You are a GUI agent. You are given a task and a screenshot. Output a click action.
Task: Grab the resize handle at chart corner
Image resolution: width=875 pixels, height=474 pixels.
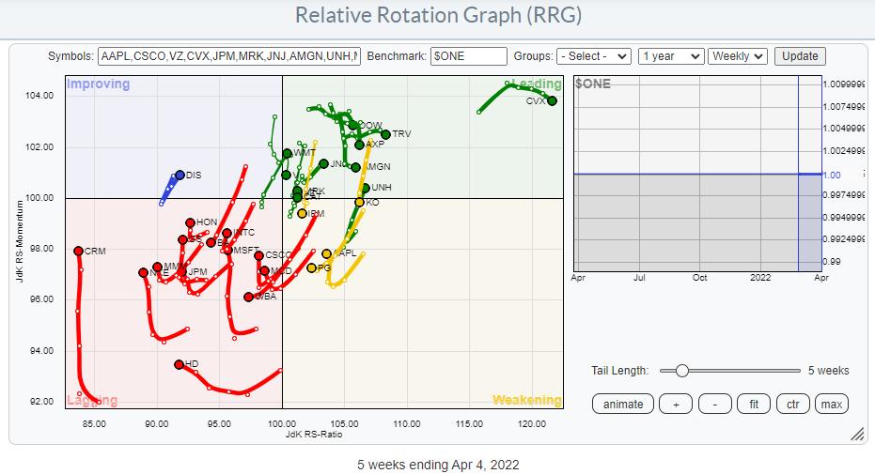[x=856, y=435]
